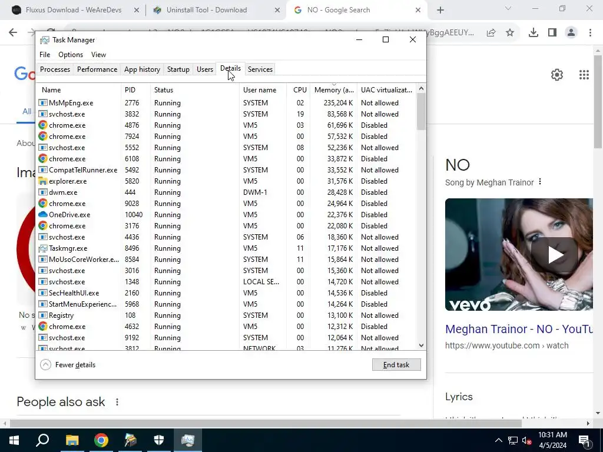The image size is (603, 452).
Task: Open the Task Manager View menu
Action: (x=98, y=55)
